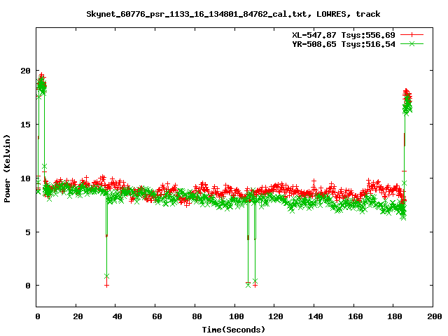Click the calibration spike data near 185 seconds
Viewport: 448px width, 336px height.
coord(407,102)
